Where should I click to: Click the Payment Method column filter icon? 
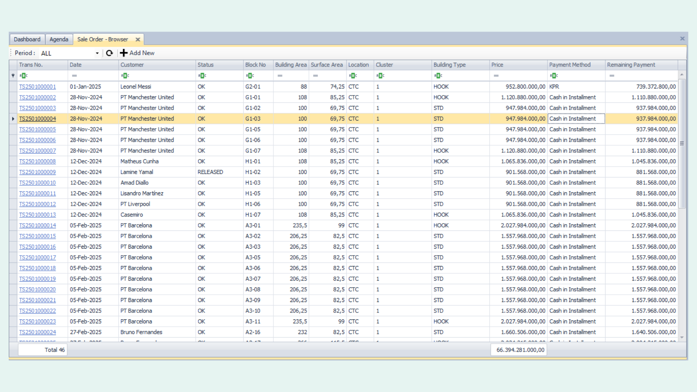[554, 75]
